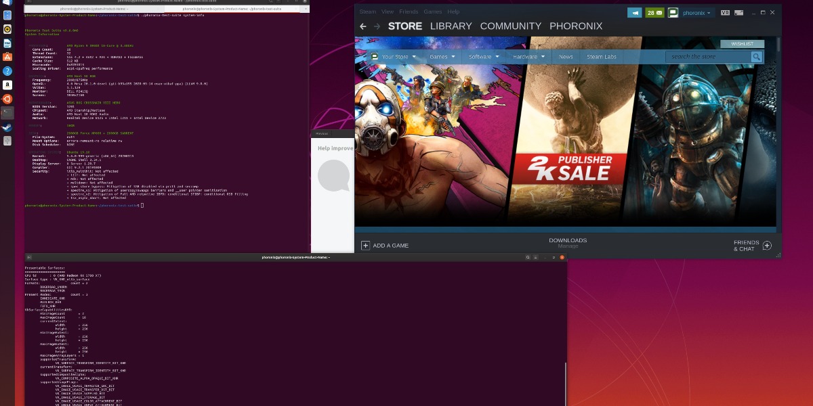Open Ubuntu Software from the dock
Screen dimensions: 813x406
[x=7, y=57]
